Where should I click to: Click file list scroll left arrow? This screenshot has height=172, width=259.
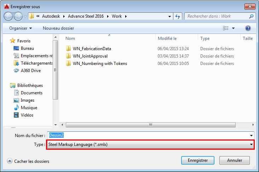click(x=62, y=125)
